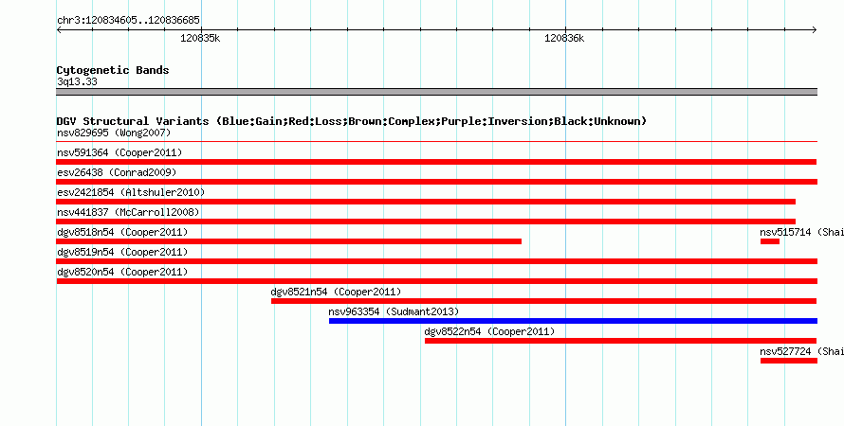Select the red dgv8519n54 loss bar

436,261
